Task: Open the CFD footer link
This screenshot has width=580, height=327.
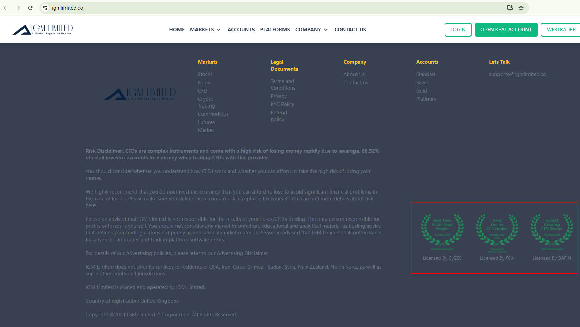Action: coord(203,91)
